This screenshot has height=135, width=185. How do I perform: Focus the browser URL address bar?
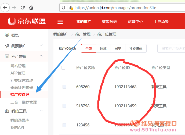coord(122,8)
